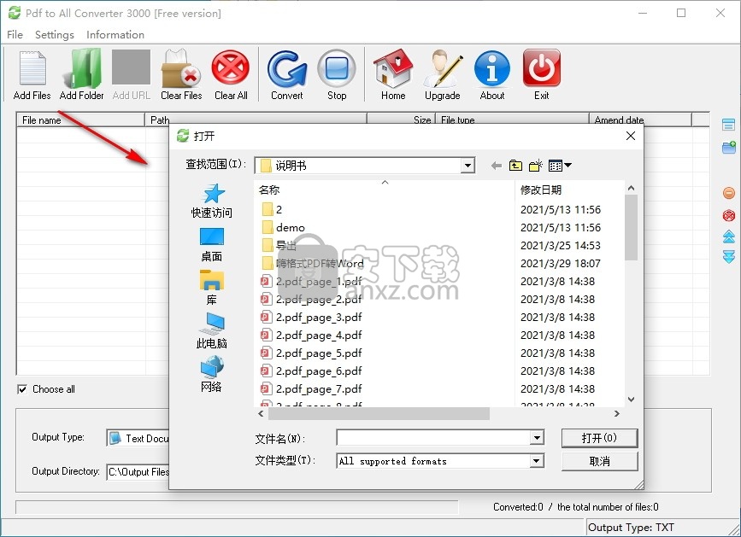Click the add-files icon in right sidebar

pos(729,125)
